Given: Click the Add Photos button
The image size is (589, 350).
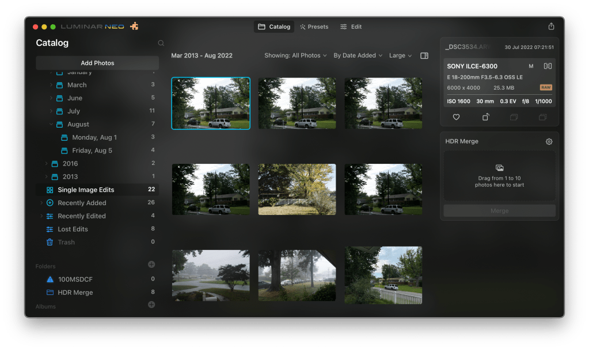Looking at the screenshot, I should tap(97, 63).
